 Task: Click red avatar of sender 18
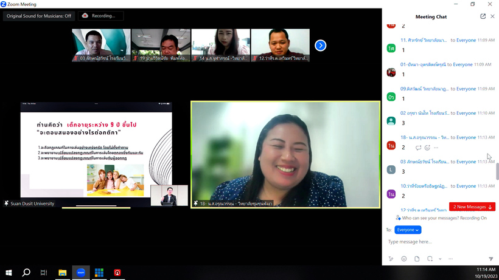pos(391,145)
